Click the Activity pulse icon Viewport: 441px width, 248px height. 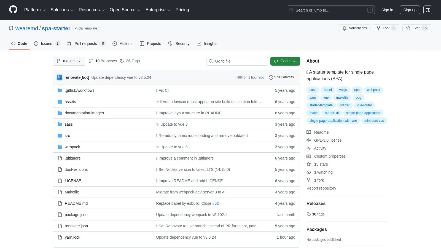coord(309,148)
